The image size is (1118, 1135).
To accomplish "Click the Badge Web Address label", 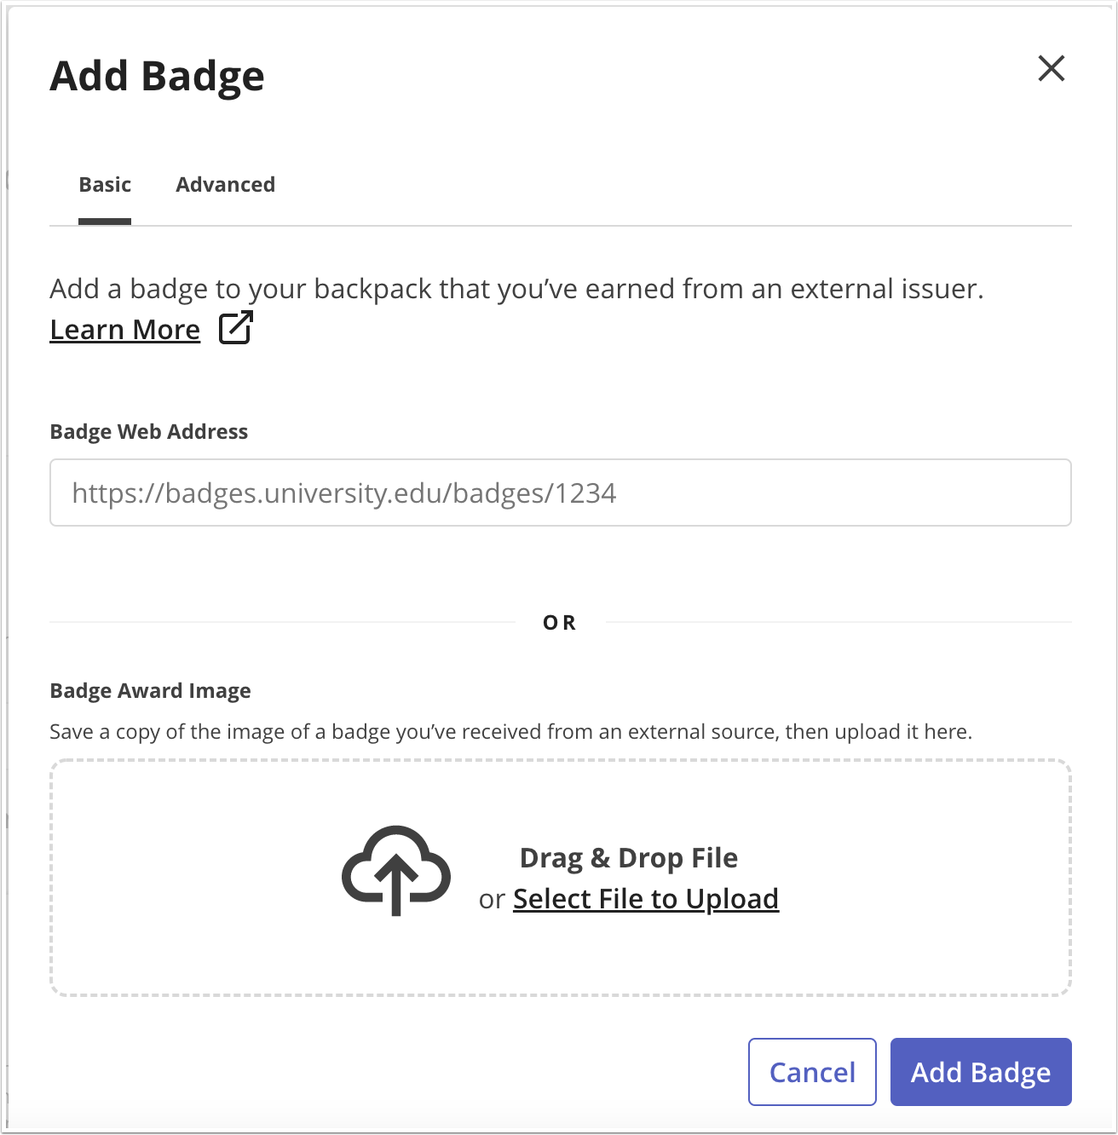I will (x=148, y=431).
